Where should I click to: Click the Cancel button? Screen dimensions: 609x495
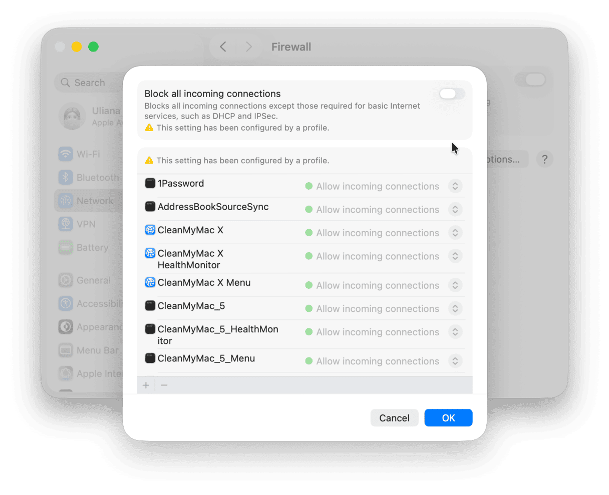coord(394,418)
